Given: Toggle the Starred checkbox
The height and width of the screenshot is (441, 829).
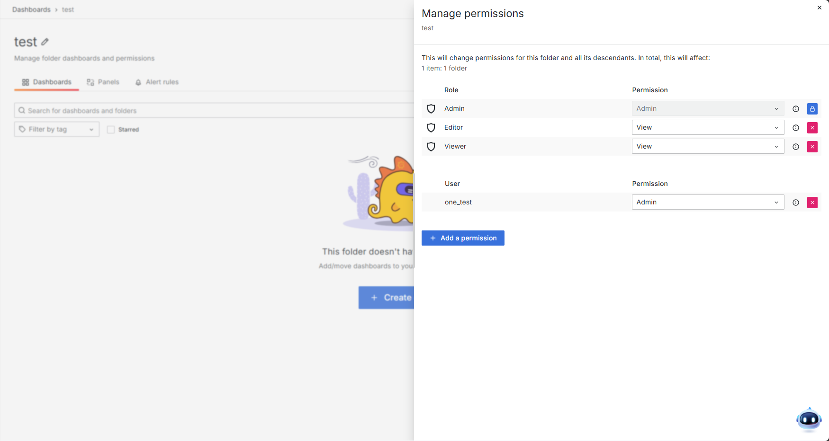Looking at the screenshot, I should coord(111,130).
